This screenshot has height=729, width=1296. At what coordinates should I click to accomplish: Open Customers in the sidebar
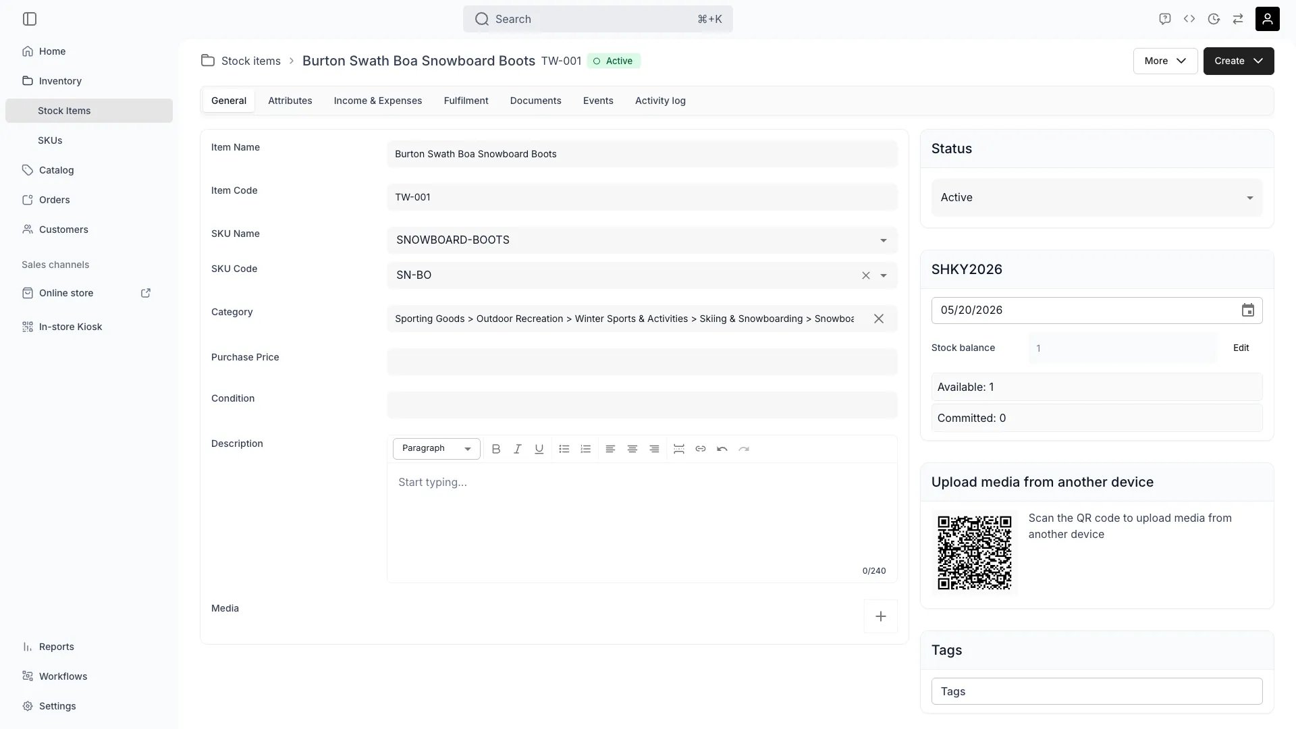pyautogui.click(x=89, y=230)
